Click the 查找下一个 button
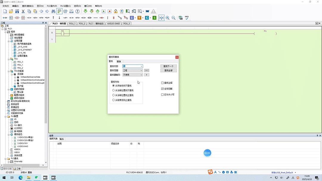Screen dimensions: 322x181 [x=168, y=66]
